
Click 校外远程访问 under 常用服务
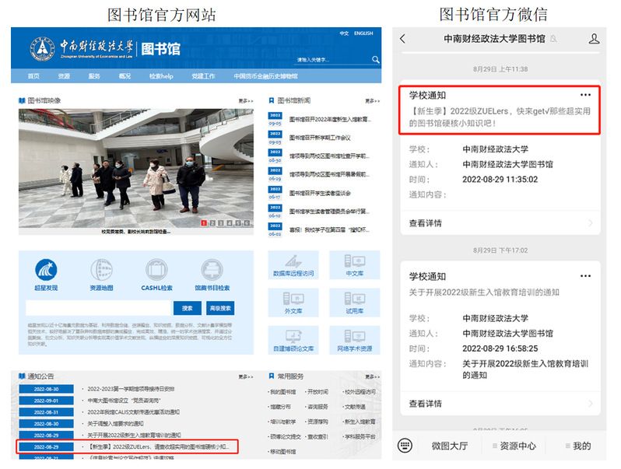360,392
